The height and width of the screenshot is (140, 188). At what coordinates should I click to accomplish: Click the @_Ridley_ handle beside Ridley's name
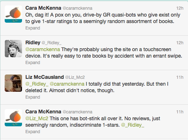click(52, 43)
